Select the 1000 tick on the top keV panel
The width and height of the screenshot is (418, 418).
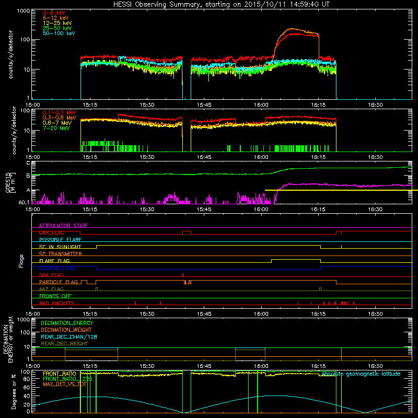pyautogui.click(x=23, y=11)
